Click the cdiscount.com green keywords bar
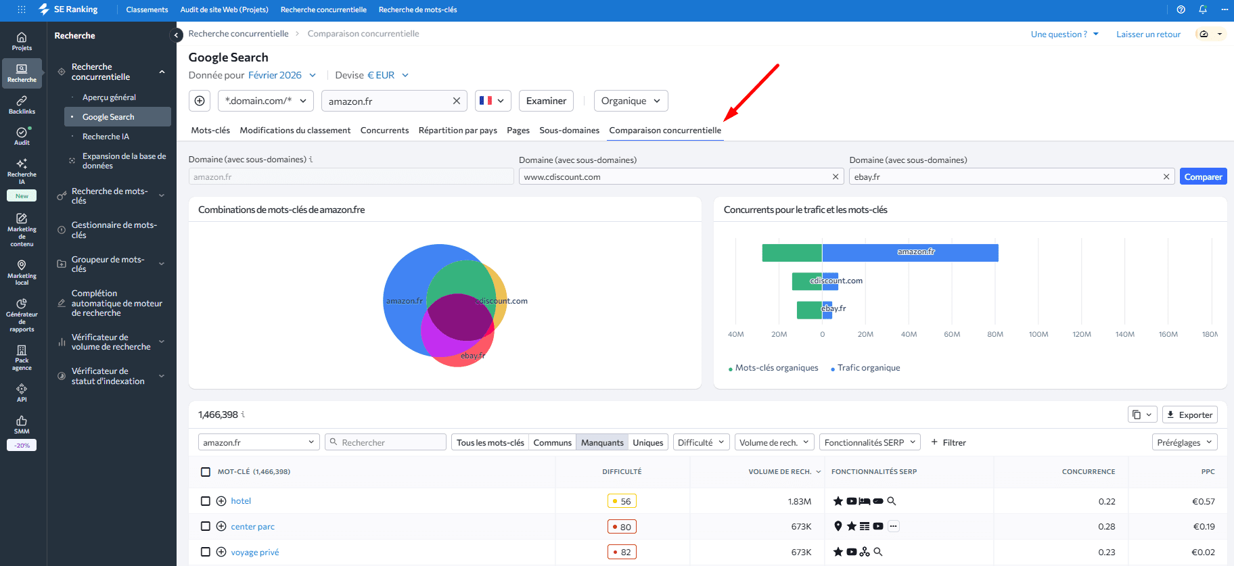The height and width of the screenshot is (566, 1234). [807, 281]
